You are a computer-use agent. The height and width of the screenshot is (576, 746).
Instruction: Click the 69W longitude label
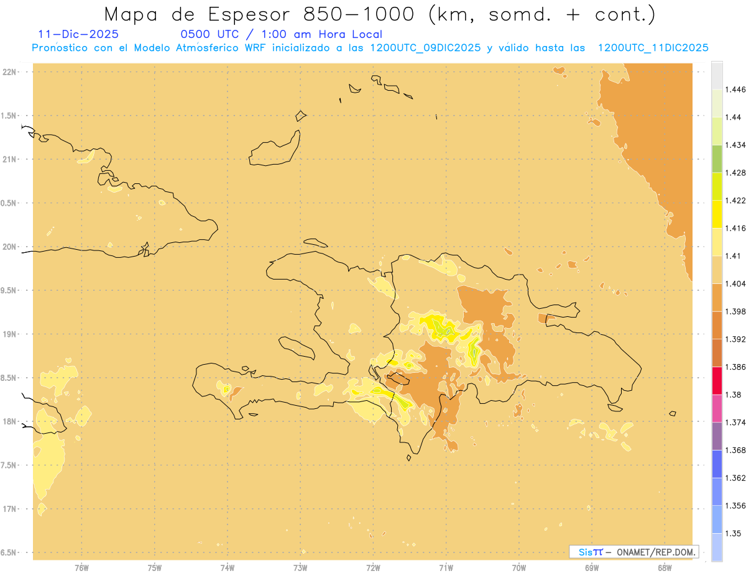(x=592, y=567)
